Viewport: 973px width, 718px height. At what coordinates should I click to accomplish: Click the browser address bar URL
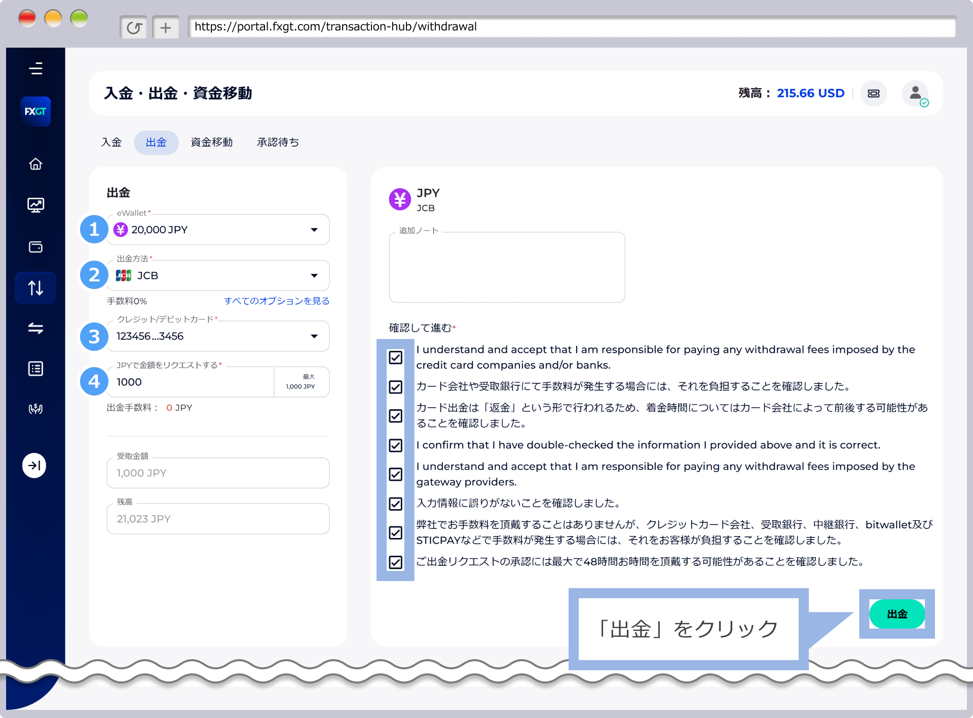572,27
